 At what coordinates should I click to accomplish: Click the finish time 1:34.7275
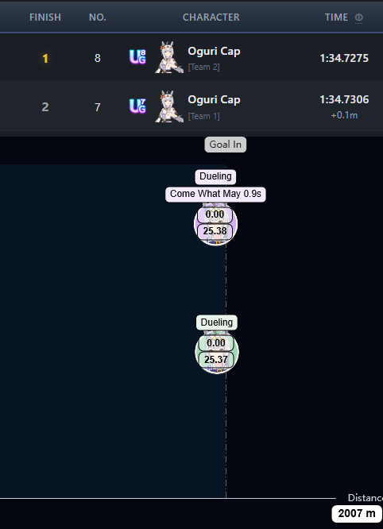tap(344, 58)
